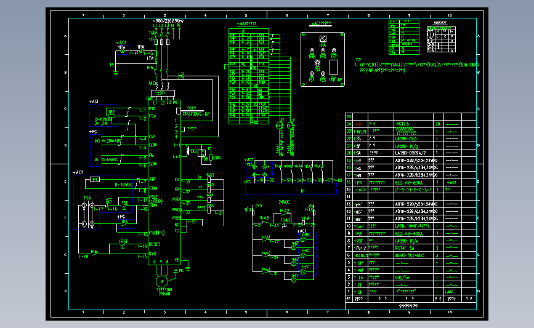Click the 1ACL reactor label
Viewport: 534px width, 328px height.
152,83
